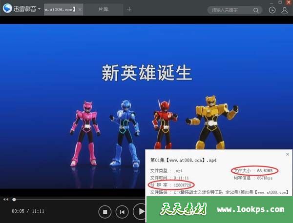Click the rewind arrows left of seek bar
Image resolution: width=293 pixels, height=223 pixels.
(5, 199)
